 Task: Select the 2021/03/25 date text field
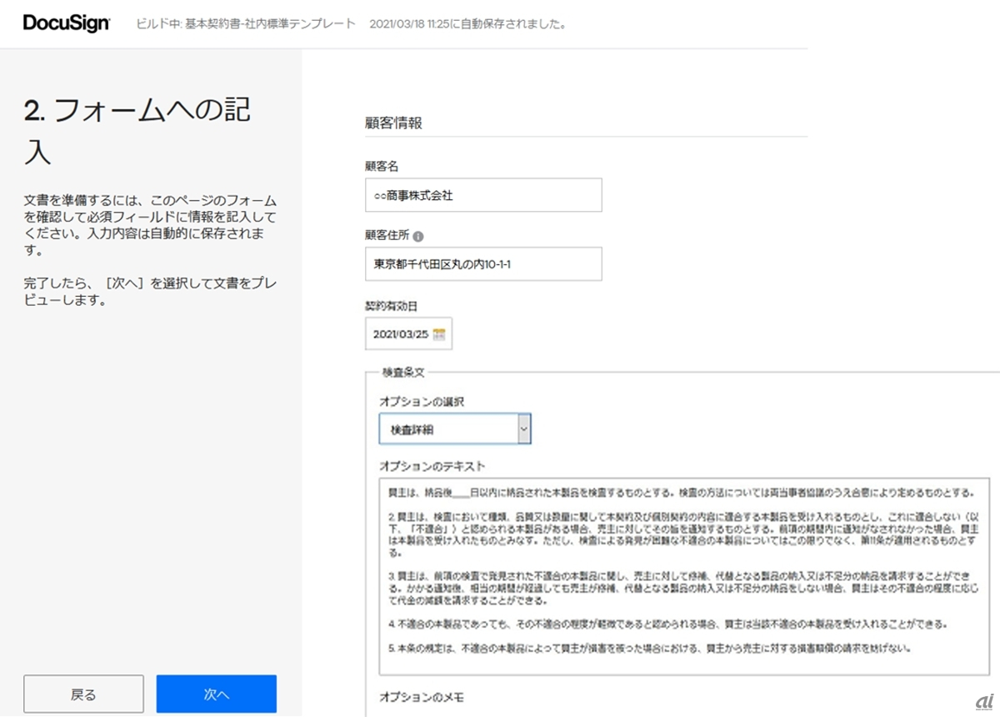(x=400, y=334)
